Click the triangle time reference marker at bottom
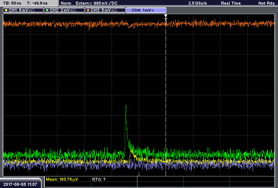 click(x=139, y=174)
